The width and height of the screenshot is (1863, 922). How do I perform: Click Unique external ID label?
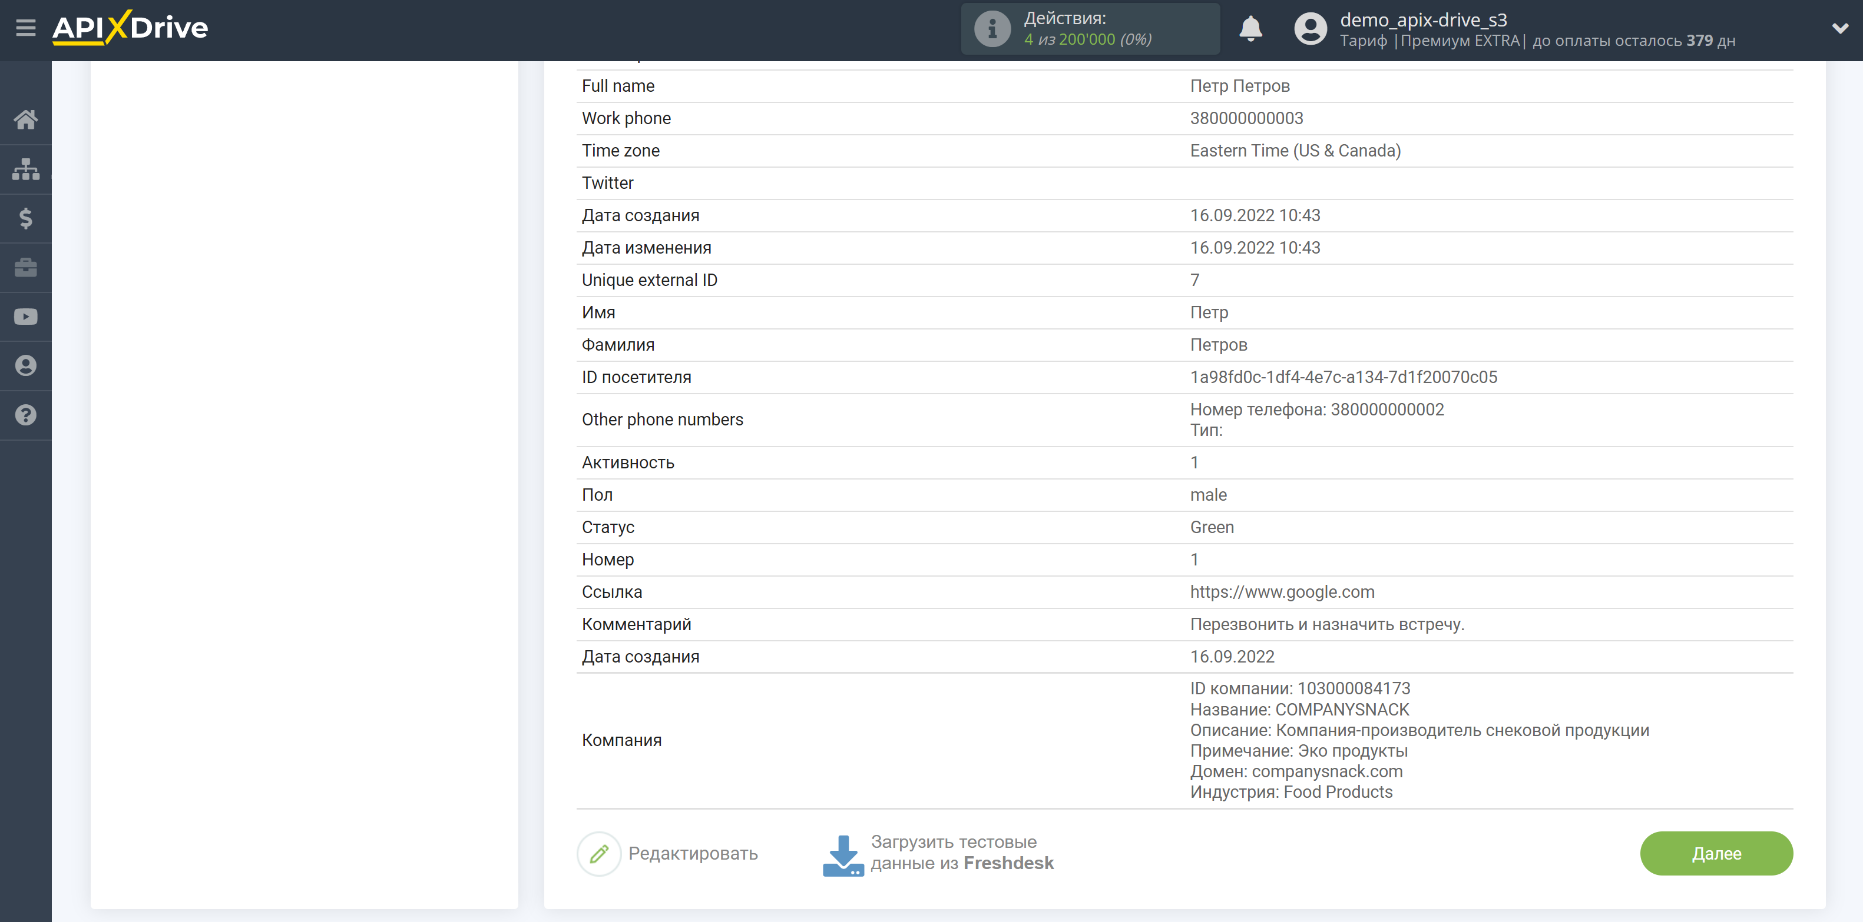click(x=650, y=280)
